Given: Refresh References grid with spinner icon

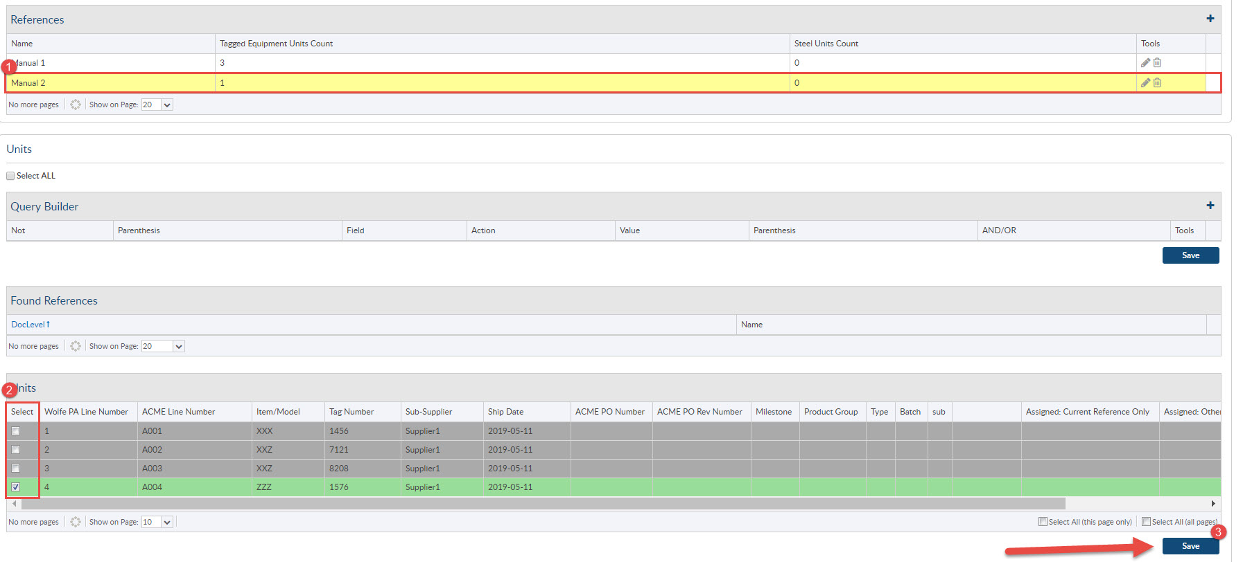Looking at the screenshot, I should click(76, 105).
